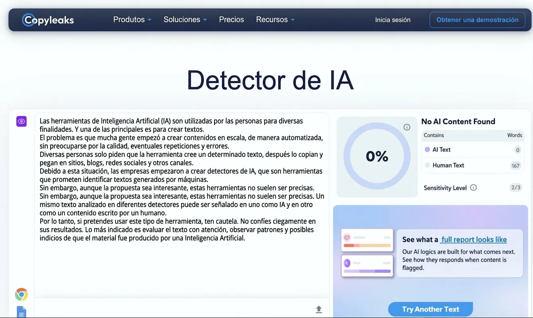Click the Google Docs icon in the sidebar
The height and width of the screenshot is (318, 533).
21,312
